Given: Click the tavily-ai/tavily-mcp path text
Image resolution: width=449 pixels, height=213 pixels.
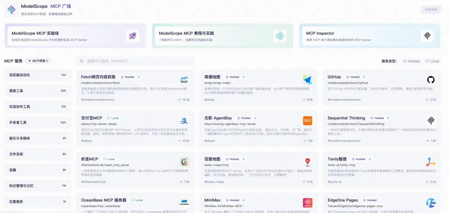Looking at the screenshot, I should pyautogui.click(x=341, y=165).
